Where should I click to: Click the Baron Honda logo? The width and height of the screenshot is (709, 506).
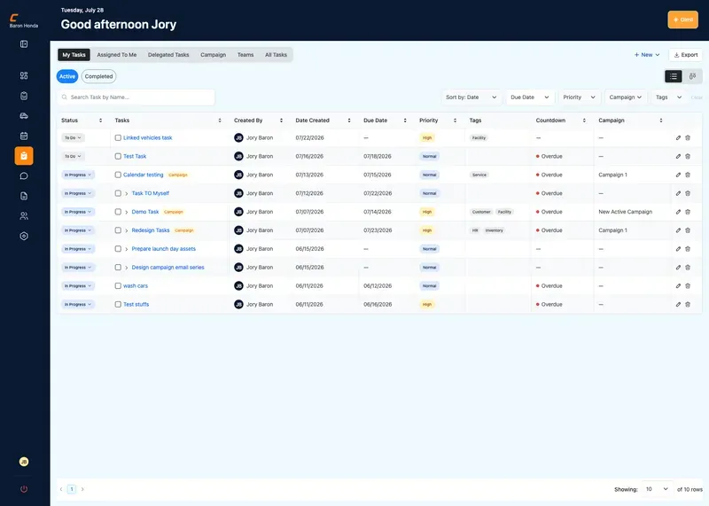24,20
